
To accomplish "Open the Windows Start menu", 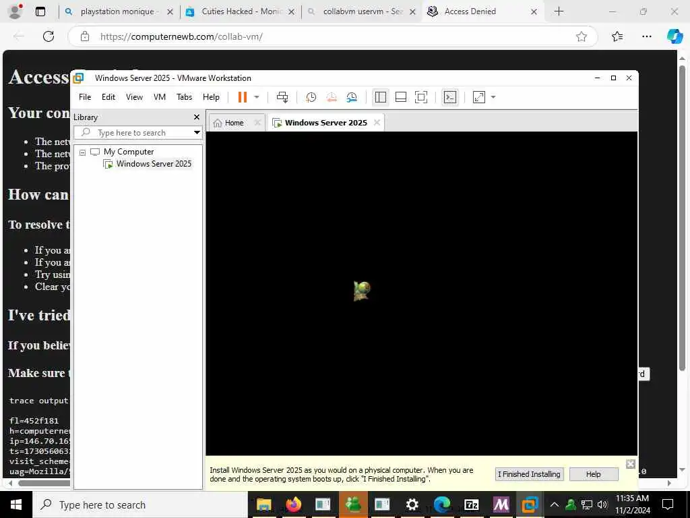I will click(16, 505).
